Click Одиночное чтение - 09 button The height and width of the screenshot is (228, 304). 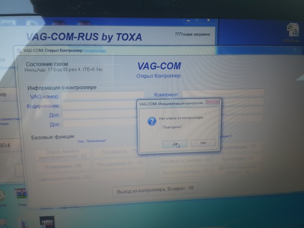click(64, 178)
